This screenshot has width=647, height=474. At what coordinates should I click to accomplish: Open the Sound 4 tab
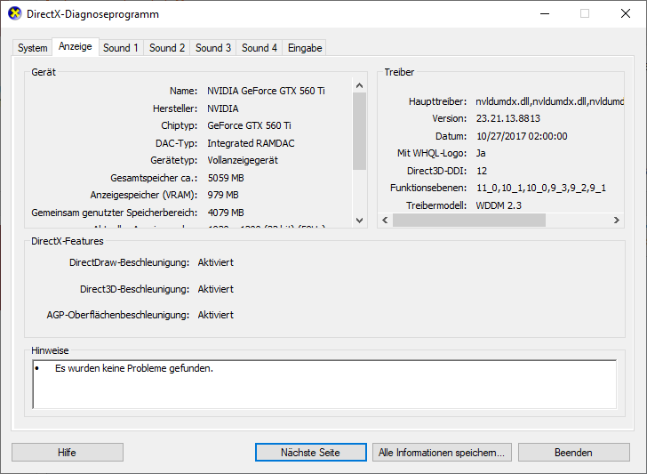tap(260, 48)
